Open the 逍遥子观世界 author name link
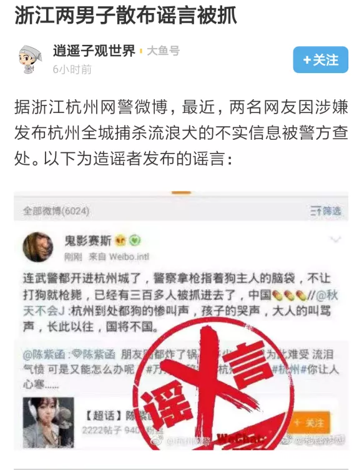 (94, 51)
